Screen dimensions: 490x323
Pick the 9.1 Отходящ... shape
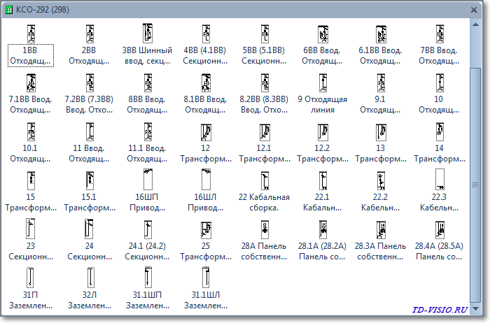[380, 94]
